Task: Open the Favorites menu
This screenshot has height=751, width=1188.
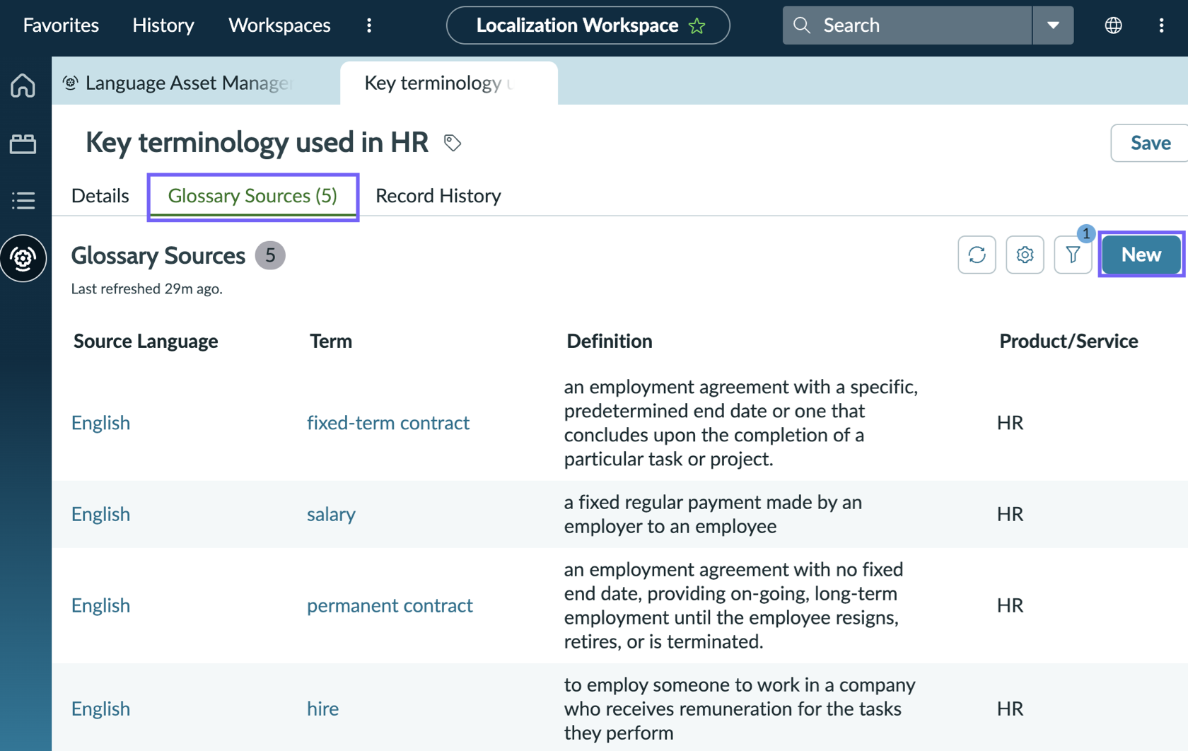Action: coord(61,25)
